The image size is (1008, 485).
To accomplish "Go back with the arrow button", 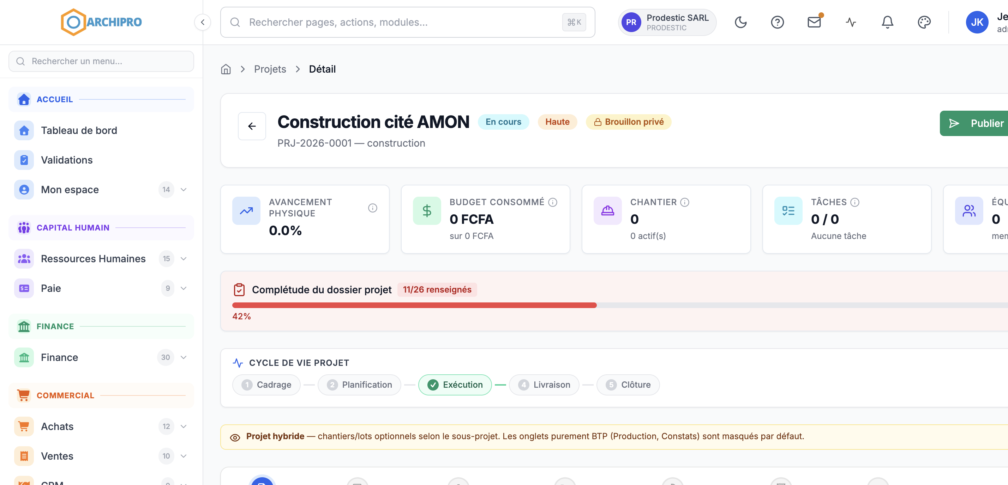I will pos(252,126).
